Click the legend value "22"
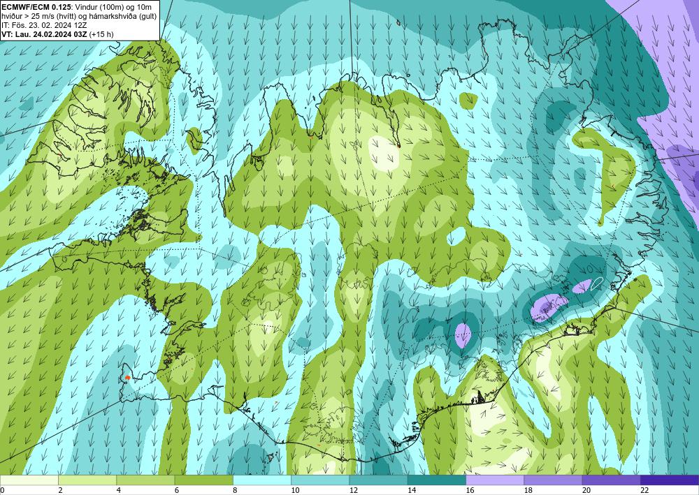The height and width of the screenshot is (495, 699). pyautogui.click(x=644, y=490)
